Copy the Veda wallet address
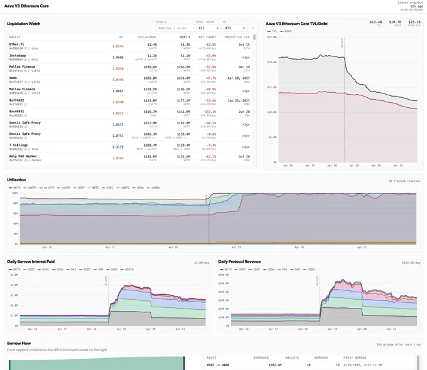The image size is (427, 370). pyautogui.click(x=26, y=82)
